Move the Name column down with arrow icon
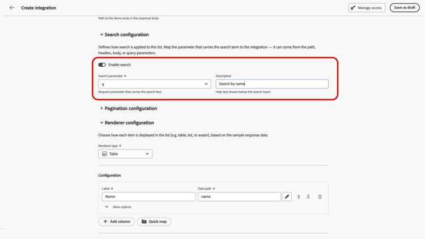This screenshot has width=425, height=239. tap(308, 197)
